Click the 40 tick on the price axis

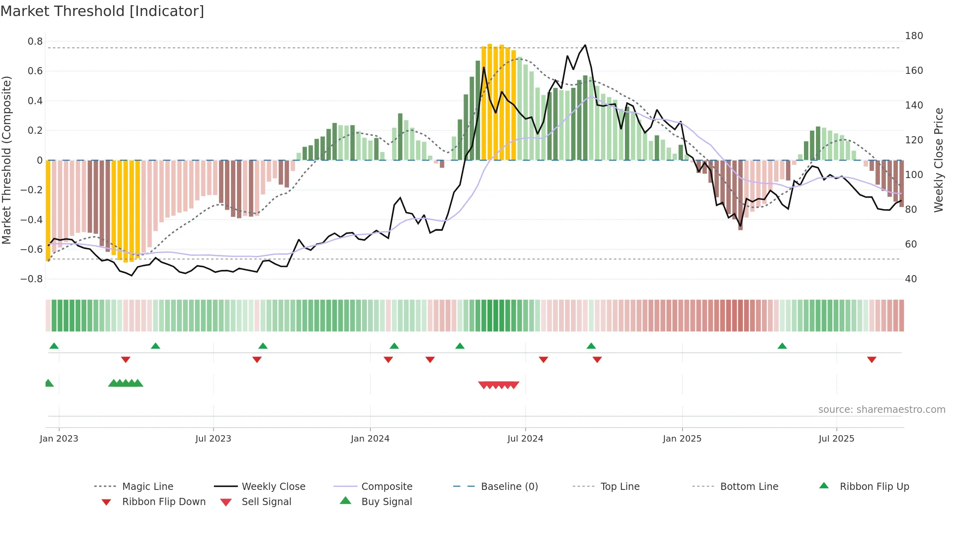click(x=911, y=279)
